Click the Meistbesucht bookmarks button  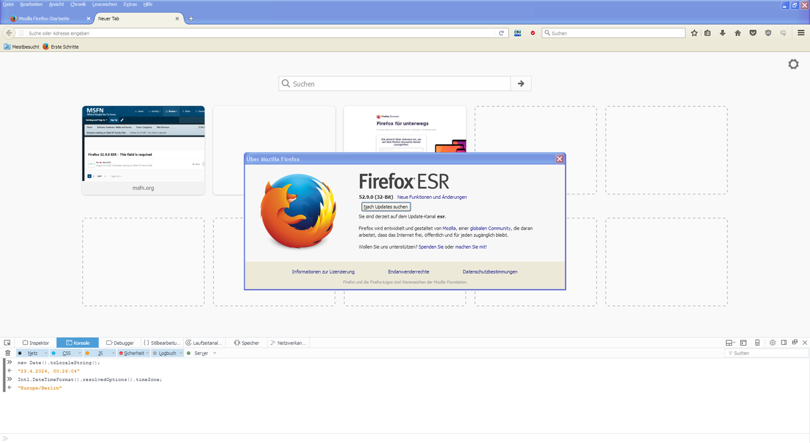[x=22, y=47]
